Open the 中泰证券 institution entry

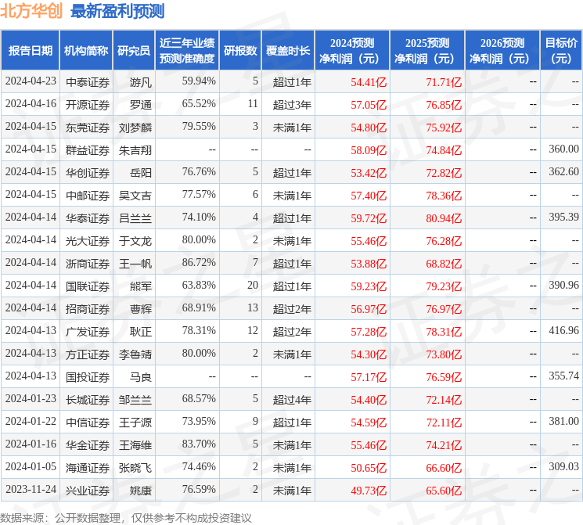[88, 81]
